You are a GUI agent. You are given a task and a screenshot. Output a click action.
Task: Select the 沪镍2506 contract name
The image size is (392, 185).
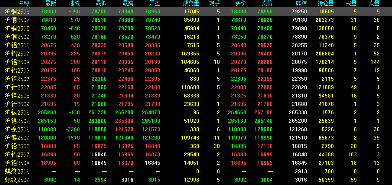coord(17,129)
